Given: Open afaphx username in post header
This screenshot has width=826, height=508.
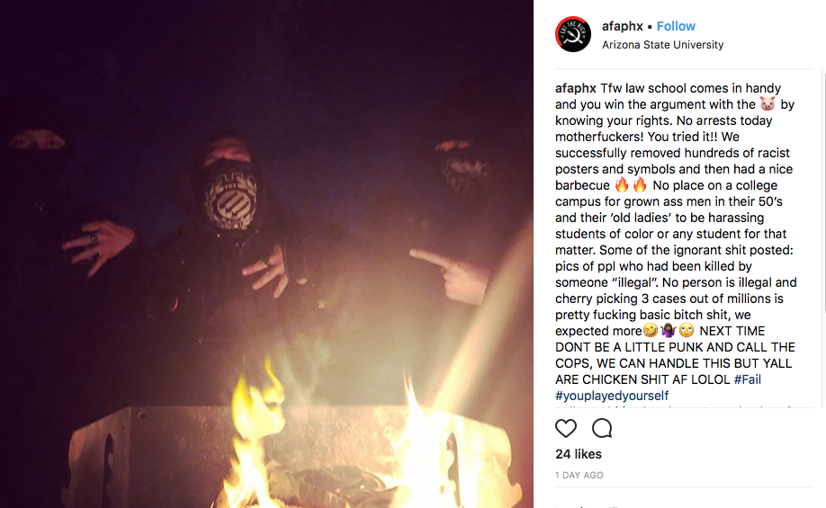Looking at the screenshot, I should pos(622,26).
